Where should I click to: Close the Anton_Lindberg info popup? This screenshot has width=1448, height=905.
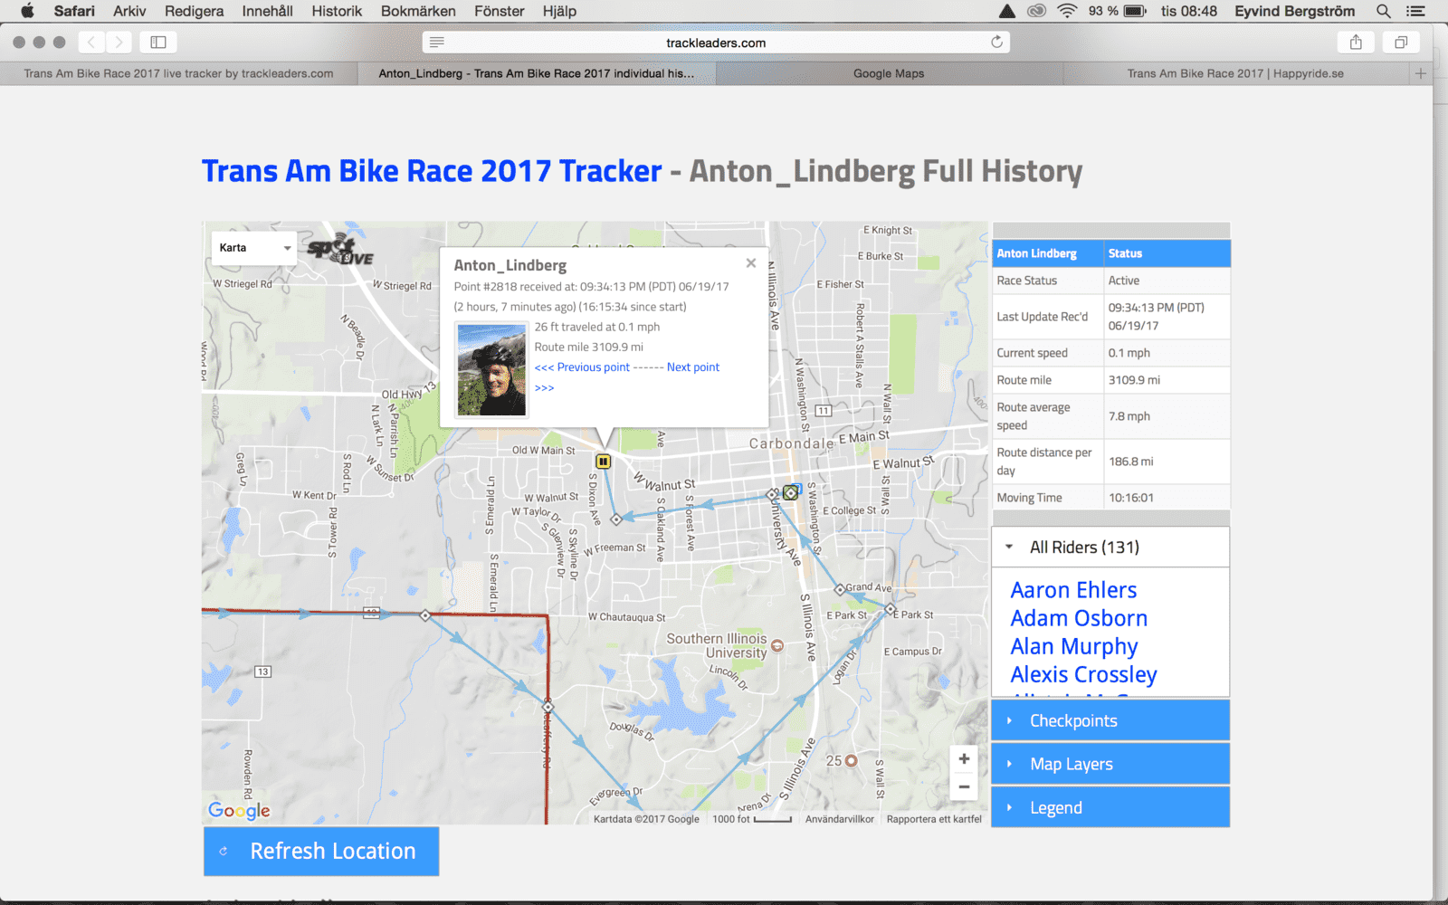750,263
